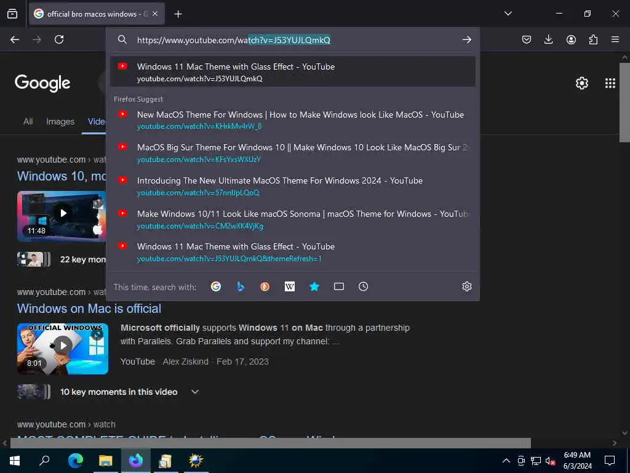Viewport: 630px width, 473px height.
Task: Select 'MacOS Big Sur Theme For Windows 10' suggestion
Action: 292,153
